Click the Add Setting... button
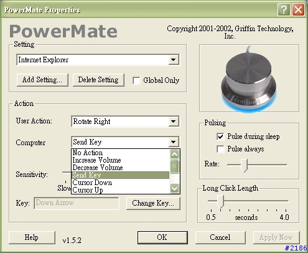Image resolution: width=308 pixels, height=253 pixels. (x=42, y=80)
